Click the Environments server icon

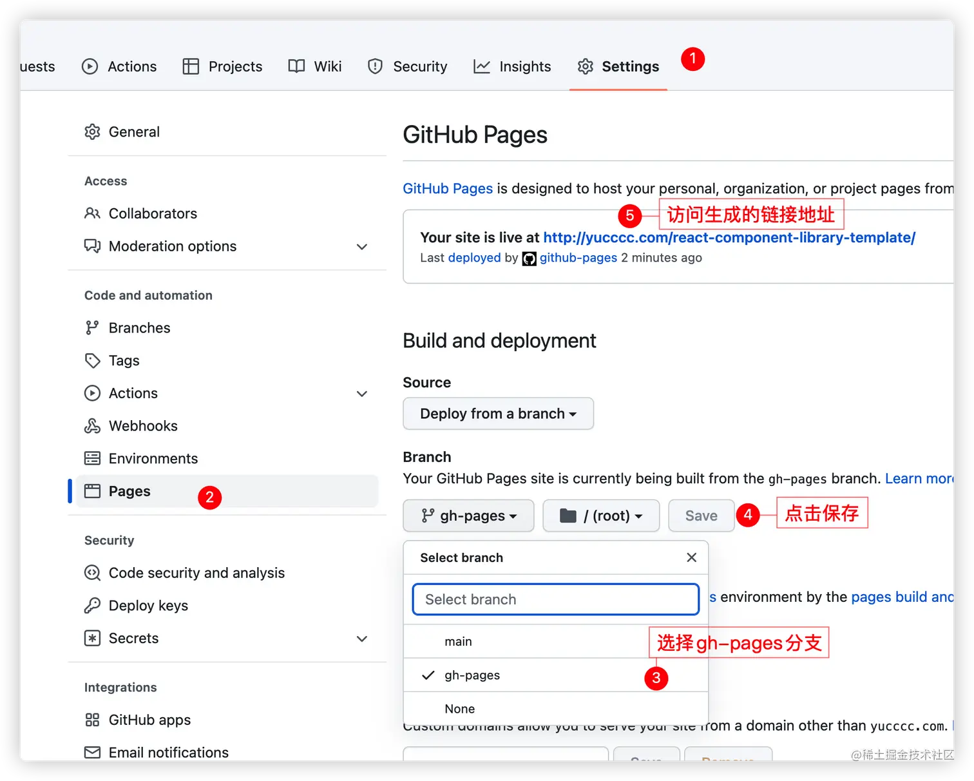point(93,458)
